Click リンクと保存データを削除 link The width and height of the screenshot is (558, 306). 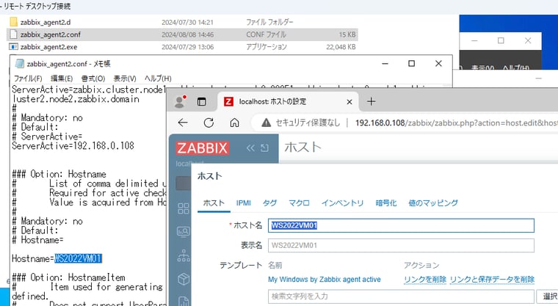click(x=492, y=280)
